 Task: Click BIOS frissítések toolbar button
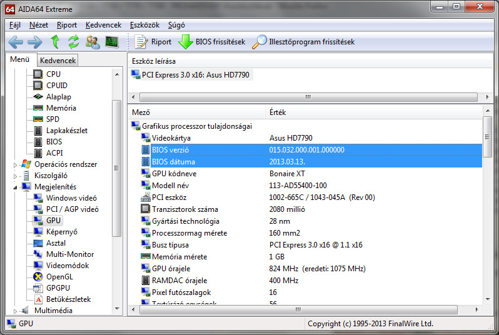(x=211, y=42)
